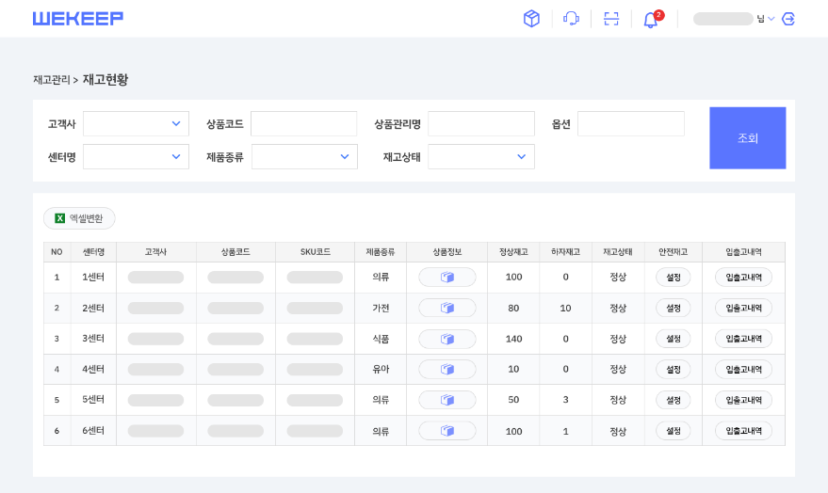Open product info box icon for 2센터
The width and height of the screenshot is (828, 493).
click(x=447, y=308)
